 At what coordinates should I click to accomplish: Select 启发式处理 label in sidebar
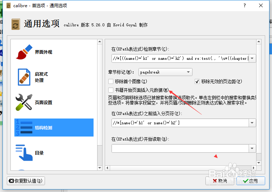41,77
